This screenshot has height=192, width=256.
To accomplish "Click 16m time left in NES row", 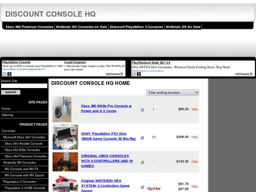I will coord(194,186).
